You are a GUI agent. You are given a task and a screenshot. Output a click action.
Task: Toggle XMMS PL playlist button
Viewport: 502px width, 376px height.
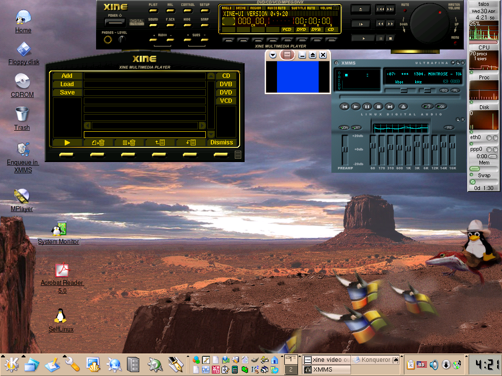tap(455, 91)
